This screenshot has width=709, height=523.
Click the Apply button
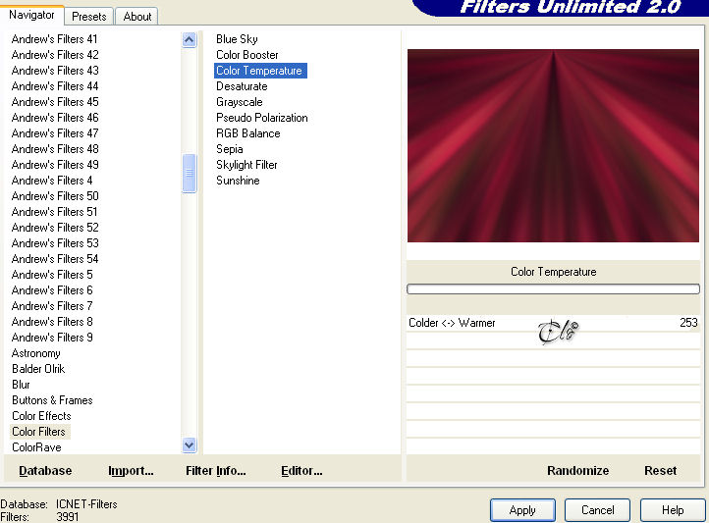(522, 510)
